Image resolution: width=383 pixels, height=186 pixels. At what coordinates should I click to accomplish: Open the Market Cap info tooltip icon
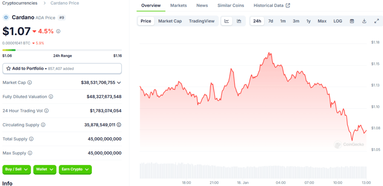tap(30, 83)
